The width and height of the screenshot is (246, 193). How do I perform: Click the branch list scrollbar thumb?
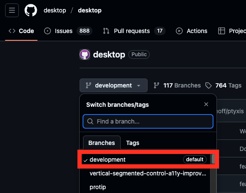[213, 159]
